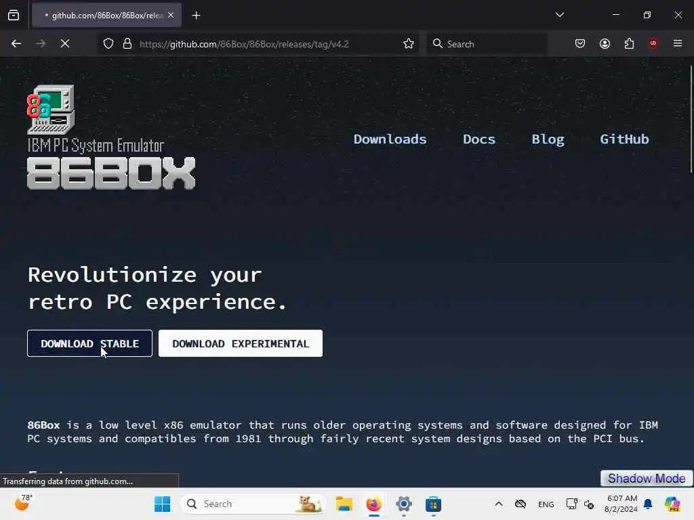Click the uBlock Origin extension icon
Screen dimensions: 694x520
pyautogui.click(x=653, y=43)
